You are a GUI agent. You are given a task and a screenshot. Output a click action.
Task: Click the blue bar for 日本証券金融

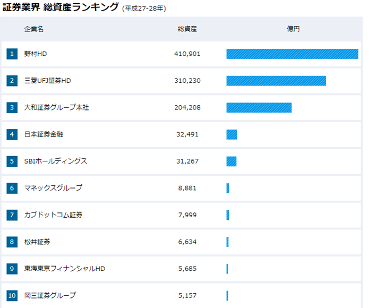(x=231, y=134)
